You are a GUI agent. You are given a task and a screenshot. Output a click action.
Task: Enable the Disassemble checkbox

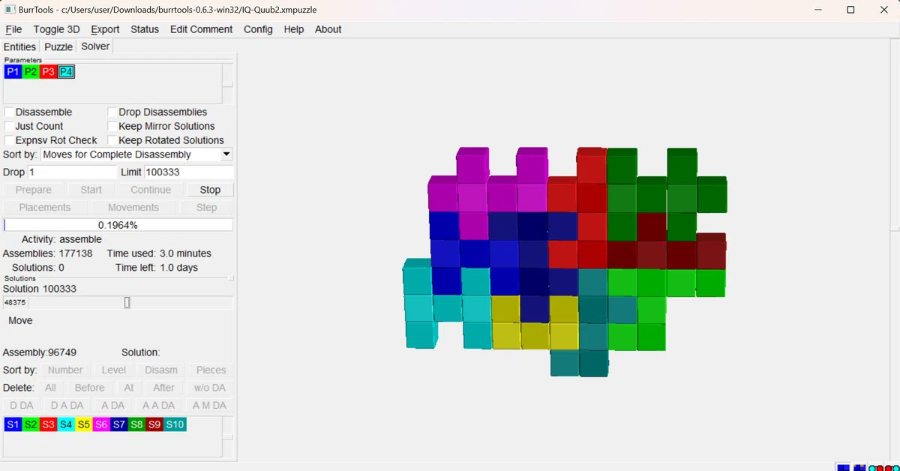pyautogui.click(x=9, y=112)
